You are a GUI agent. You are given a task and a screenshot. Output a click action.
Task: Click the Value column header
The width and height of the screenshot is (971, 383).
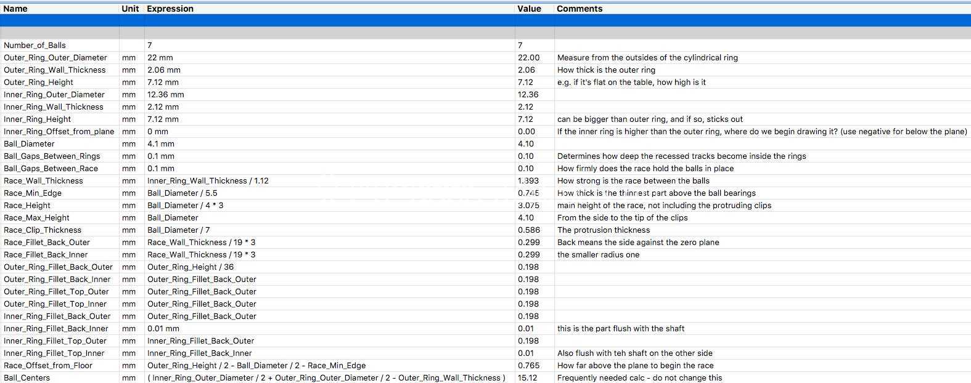529,9
